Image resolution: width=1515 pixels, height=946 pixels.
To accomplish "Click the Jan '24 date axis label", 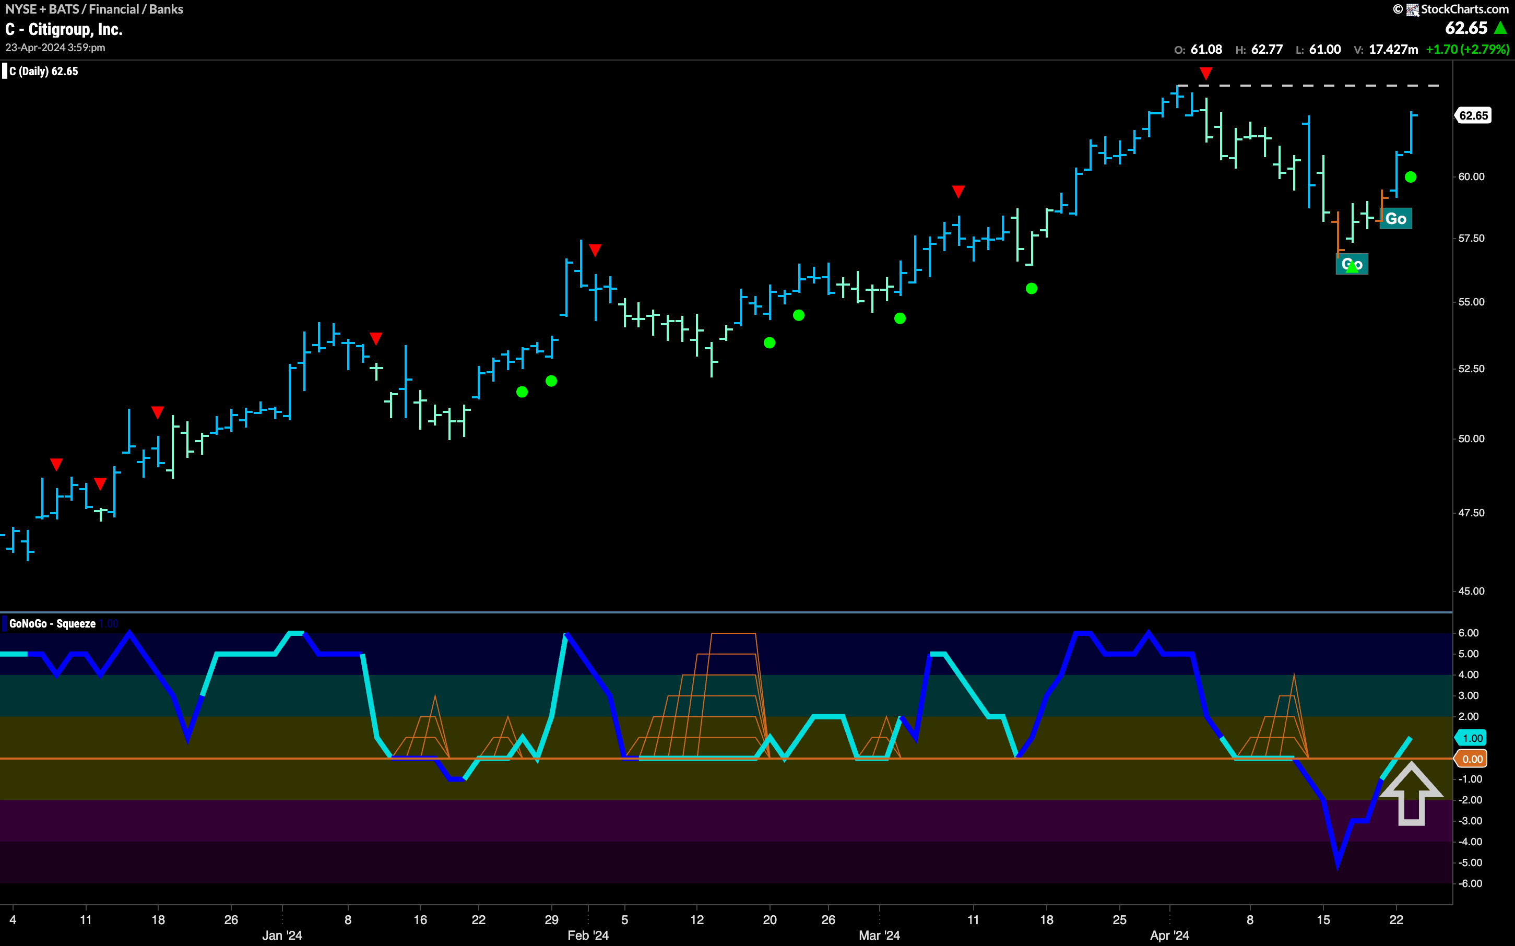I will pos(282,936).
